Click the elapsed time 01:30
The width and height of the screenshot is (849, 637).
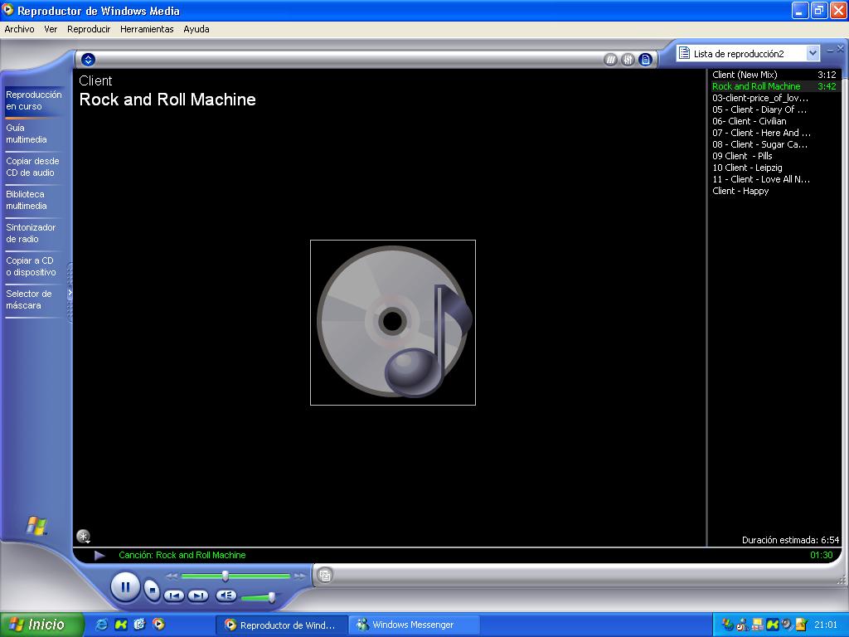(822, 555)
